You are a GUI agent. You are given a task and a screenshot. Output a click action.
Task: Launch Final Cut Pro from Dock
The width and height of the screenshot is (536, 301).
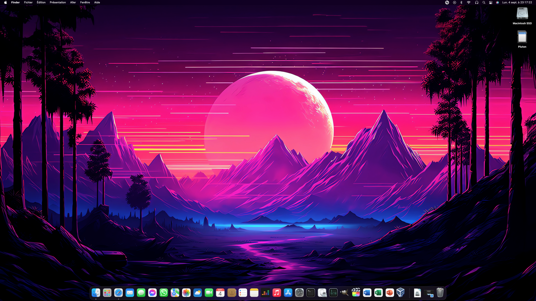[356, 293]
